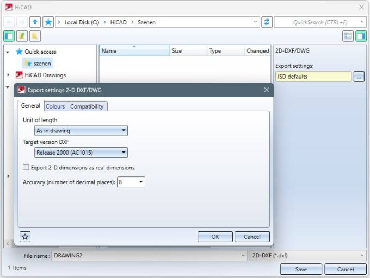Switch to list view layout icon
Screen dimensions: 370x278
click(348, 36)
